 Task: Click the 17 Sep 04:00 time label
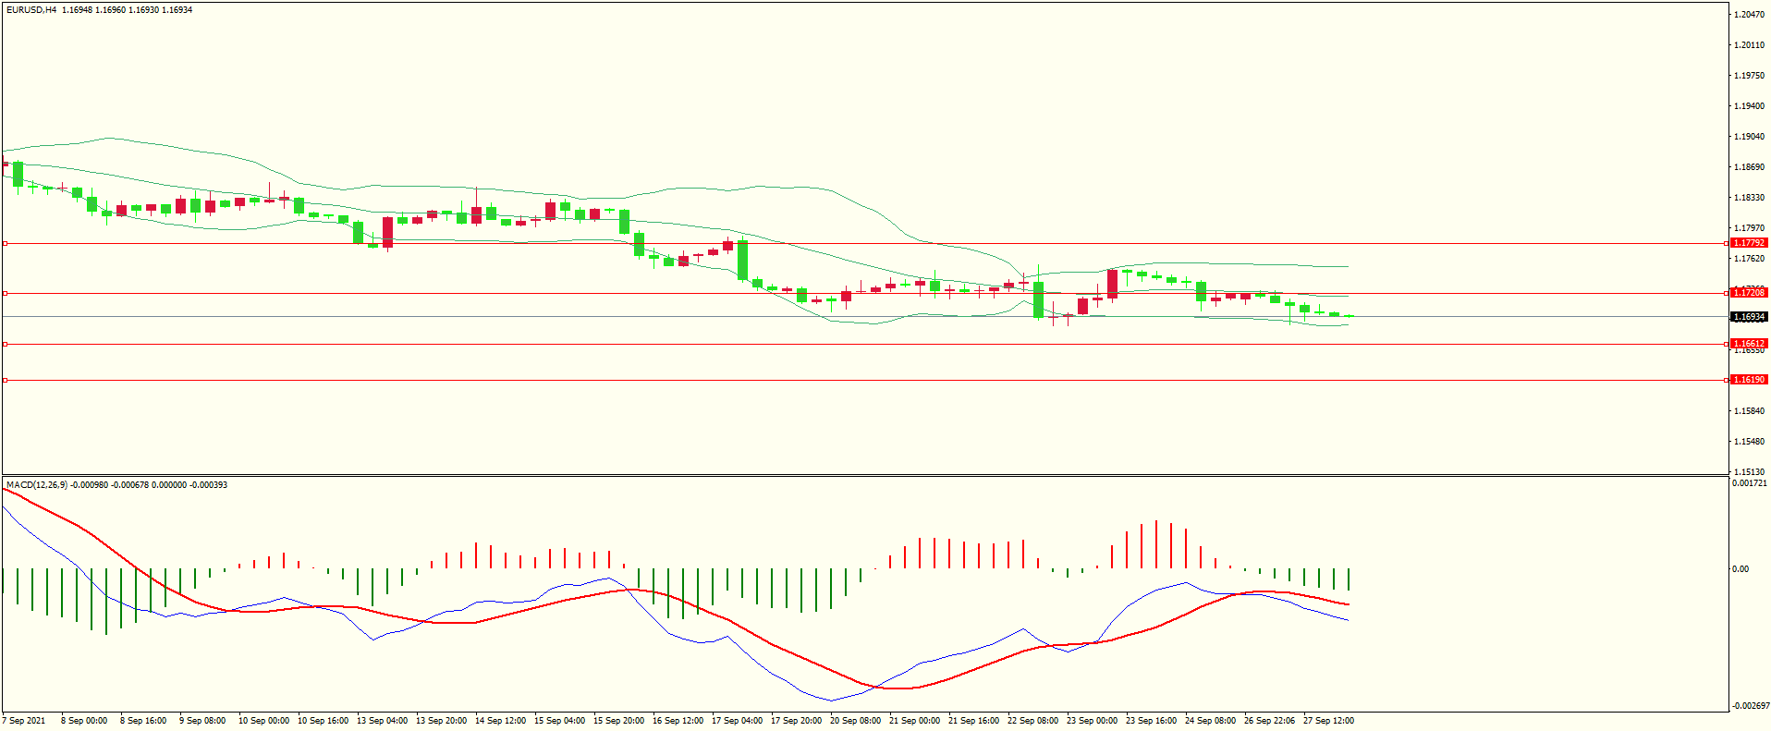coord(737,721)
